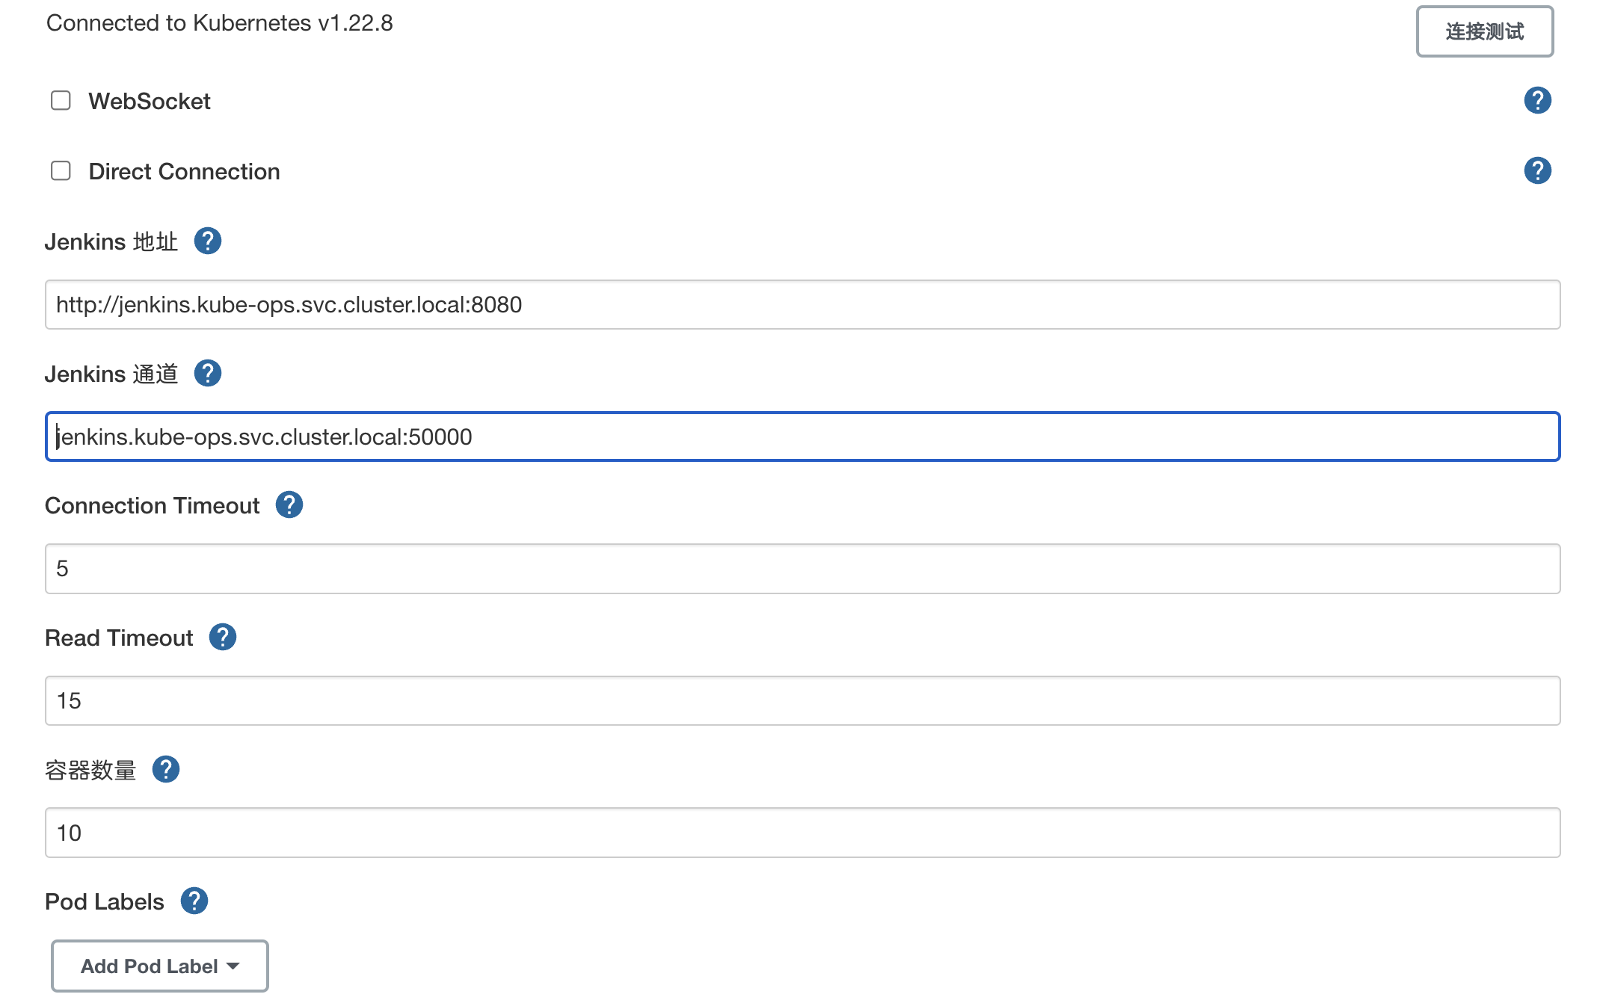Enable the WebSocket checkbox
Viewport: 1600px width, 1006px height.
[x=61, y=100]
